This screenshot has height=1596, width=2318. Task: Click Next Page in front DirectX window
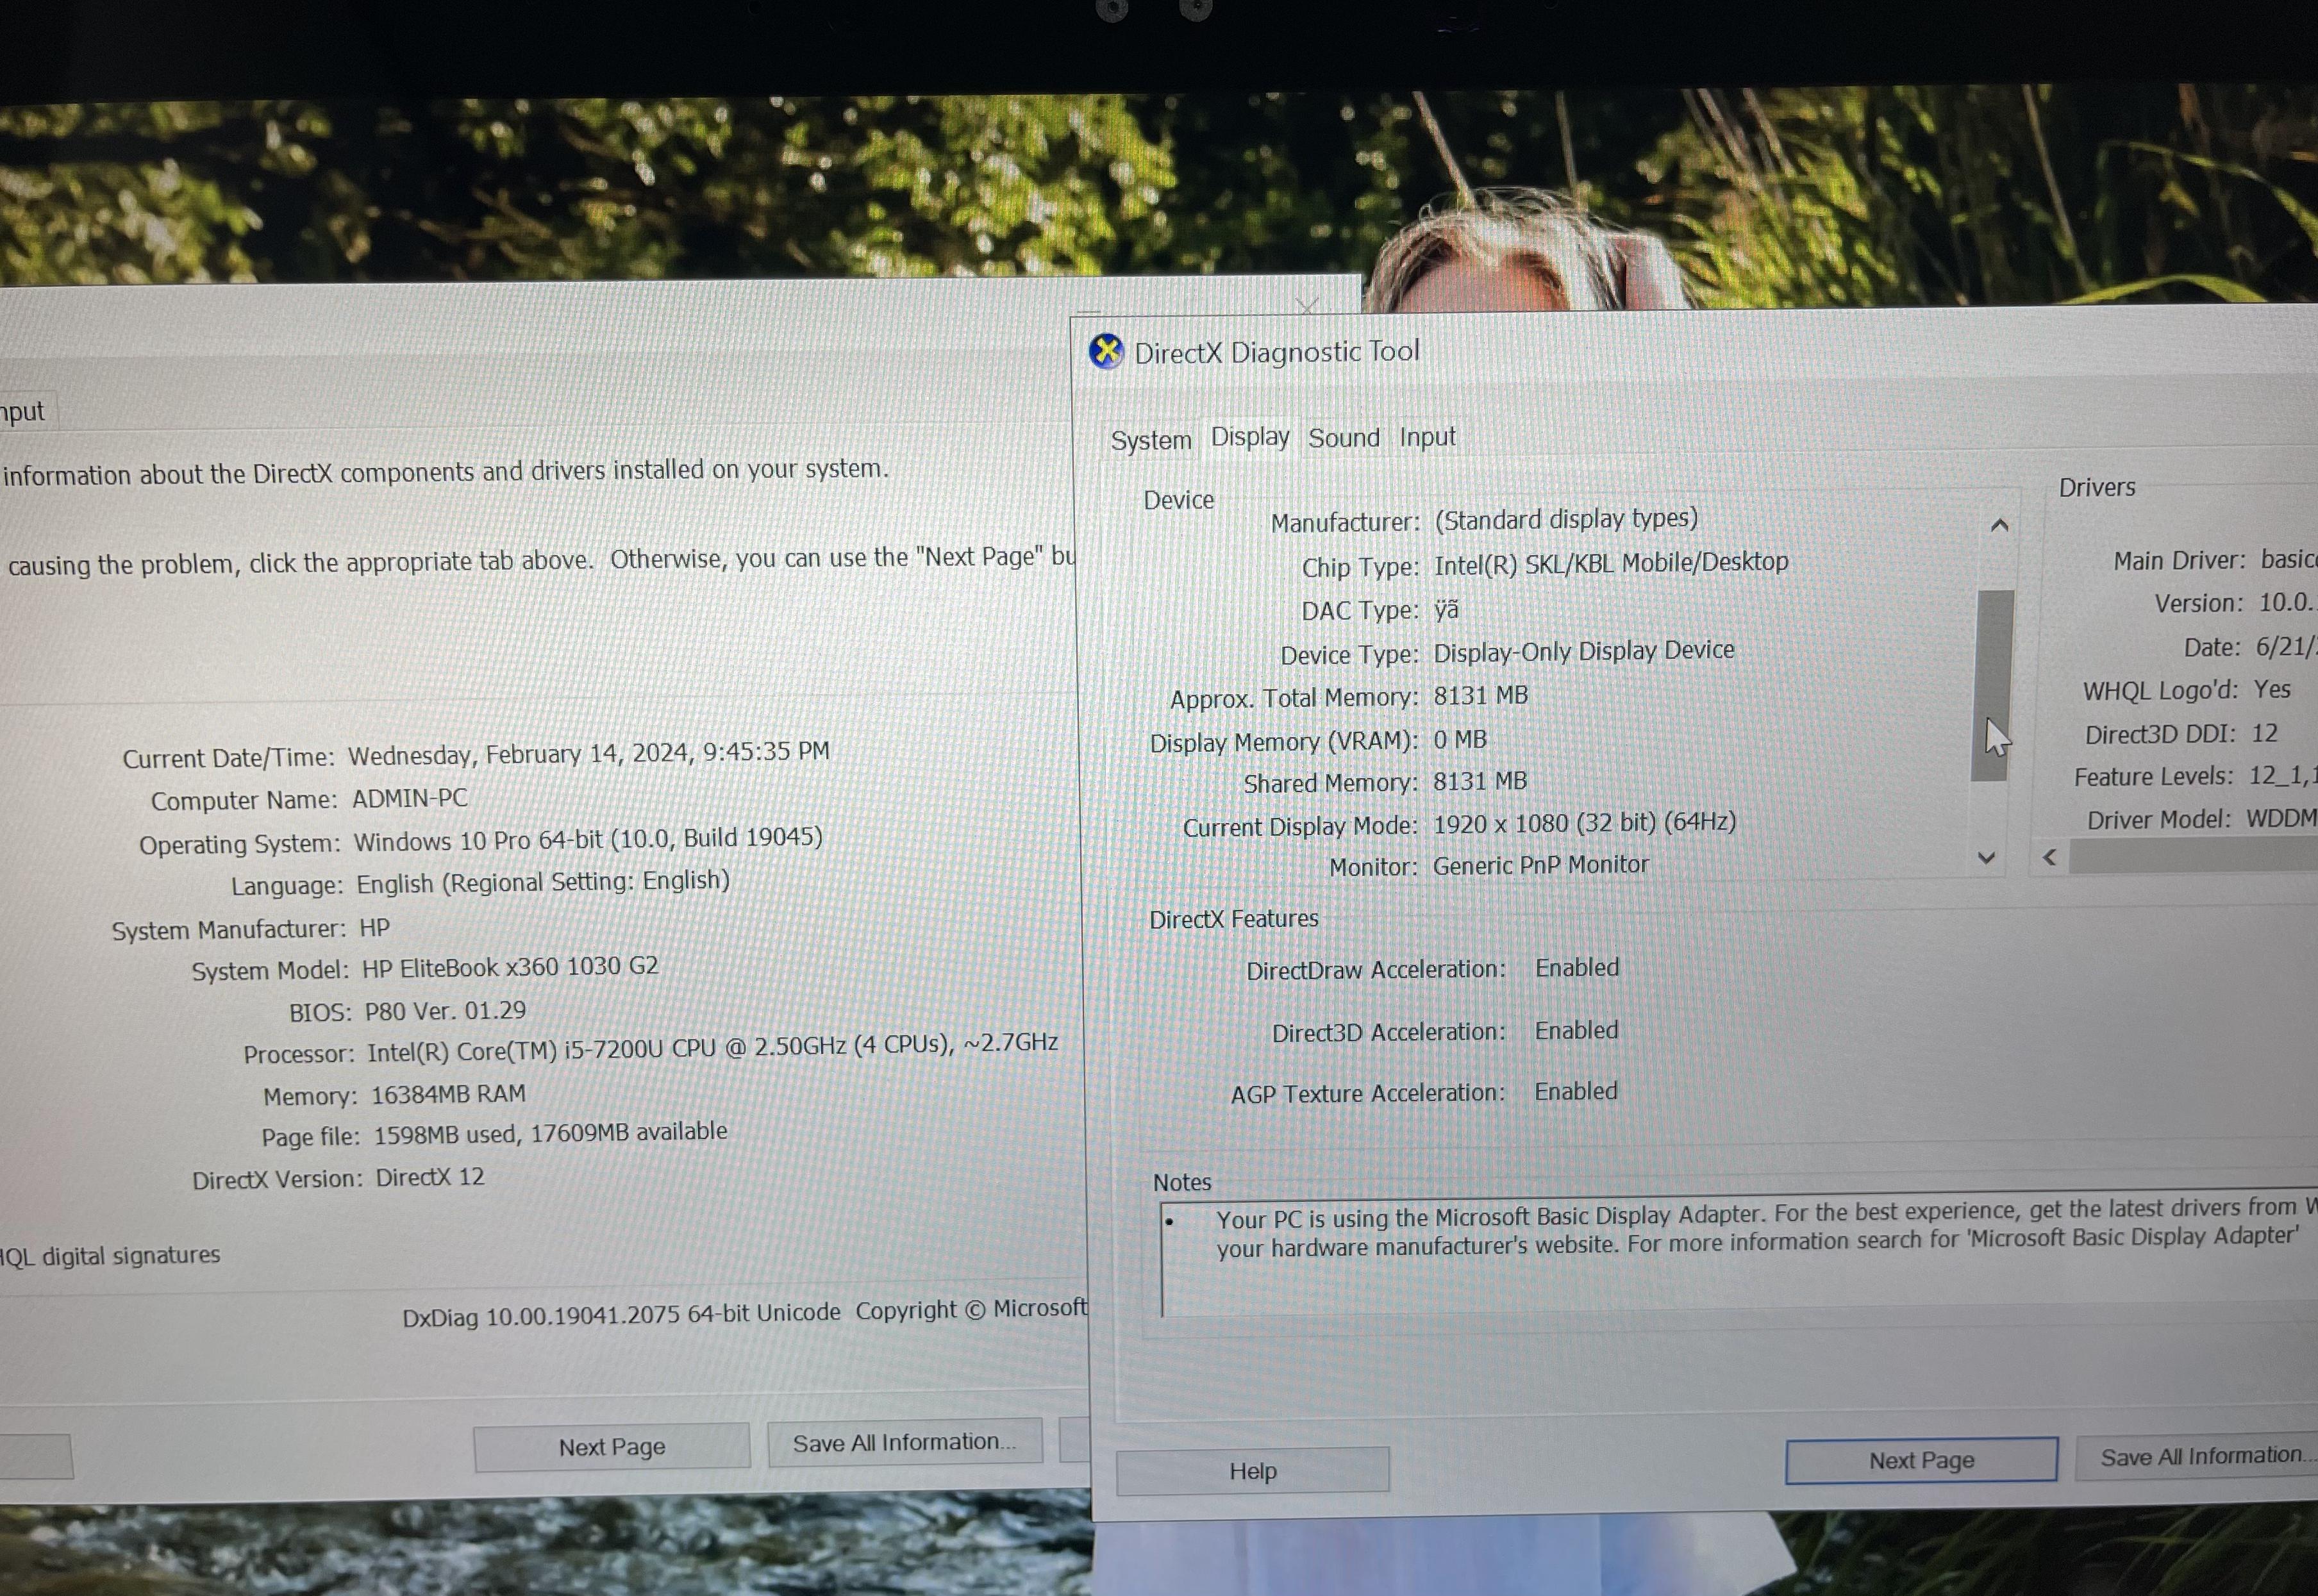click(1921, 1461)
